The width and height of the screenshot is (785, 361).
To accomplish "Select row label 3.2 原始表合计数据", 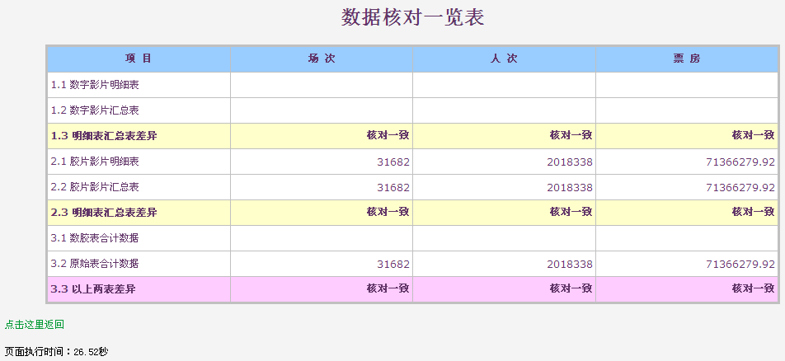I will 95,264.
